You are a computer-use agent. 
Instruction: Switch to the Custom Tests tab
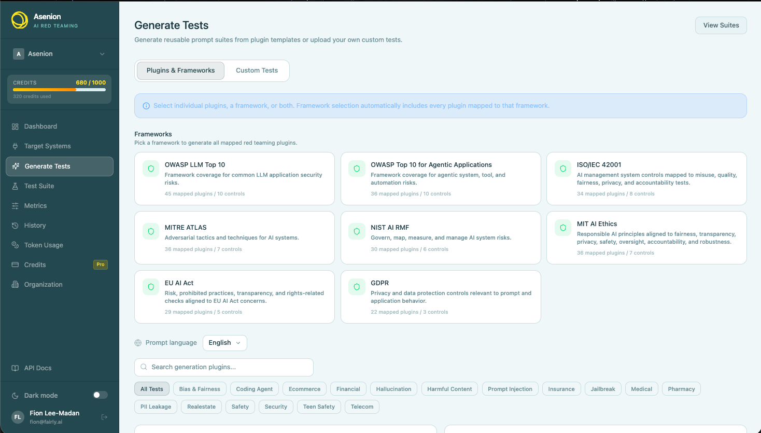coord(257,71)
